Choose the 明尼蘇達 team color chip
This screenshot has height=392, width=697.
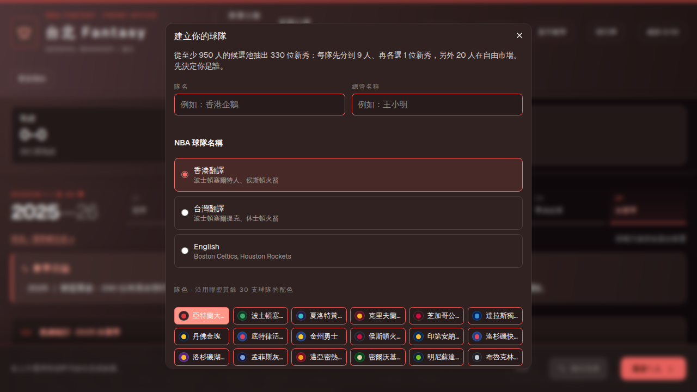[x=437, y=357]
